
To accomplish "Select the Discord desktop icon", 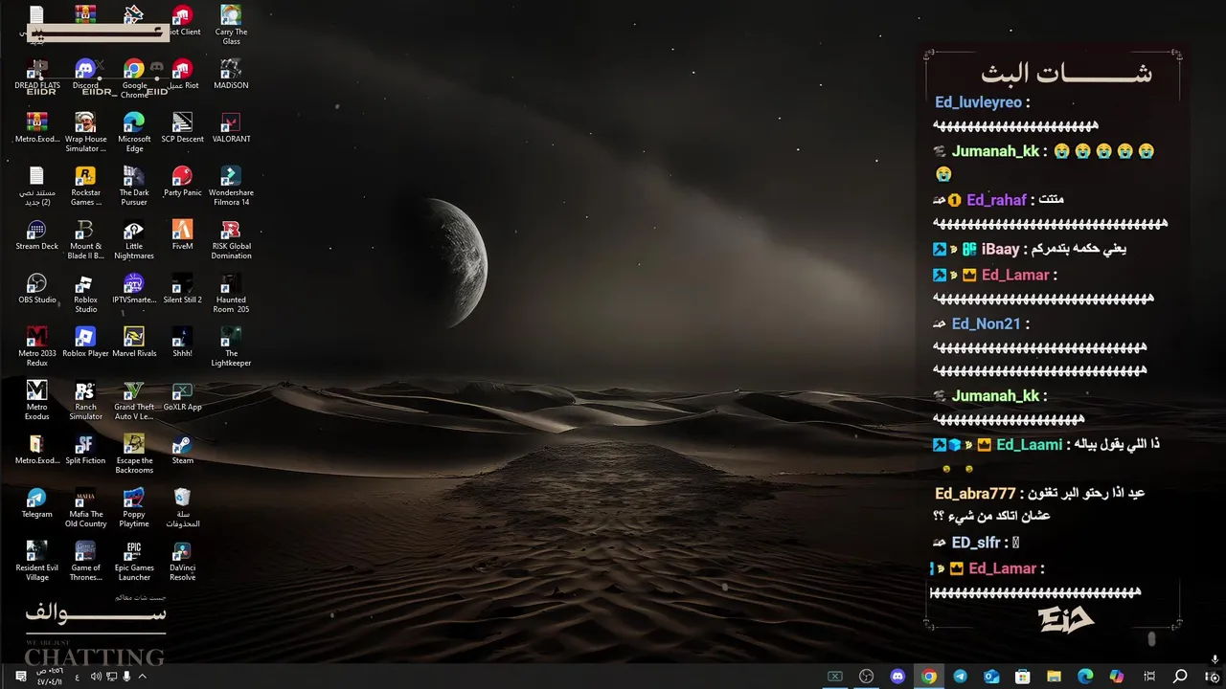I will point(85,75).
